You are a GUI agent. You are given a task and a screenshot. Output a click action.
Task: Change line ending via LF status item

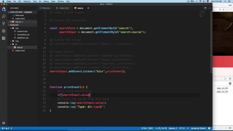tap(188, 128)
